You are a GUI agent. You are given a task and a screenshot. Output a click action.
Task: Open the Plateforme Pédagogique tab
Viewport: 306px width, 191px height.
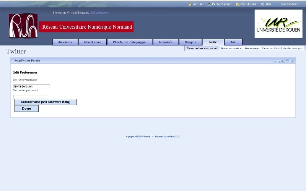(x=130, y=42)
